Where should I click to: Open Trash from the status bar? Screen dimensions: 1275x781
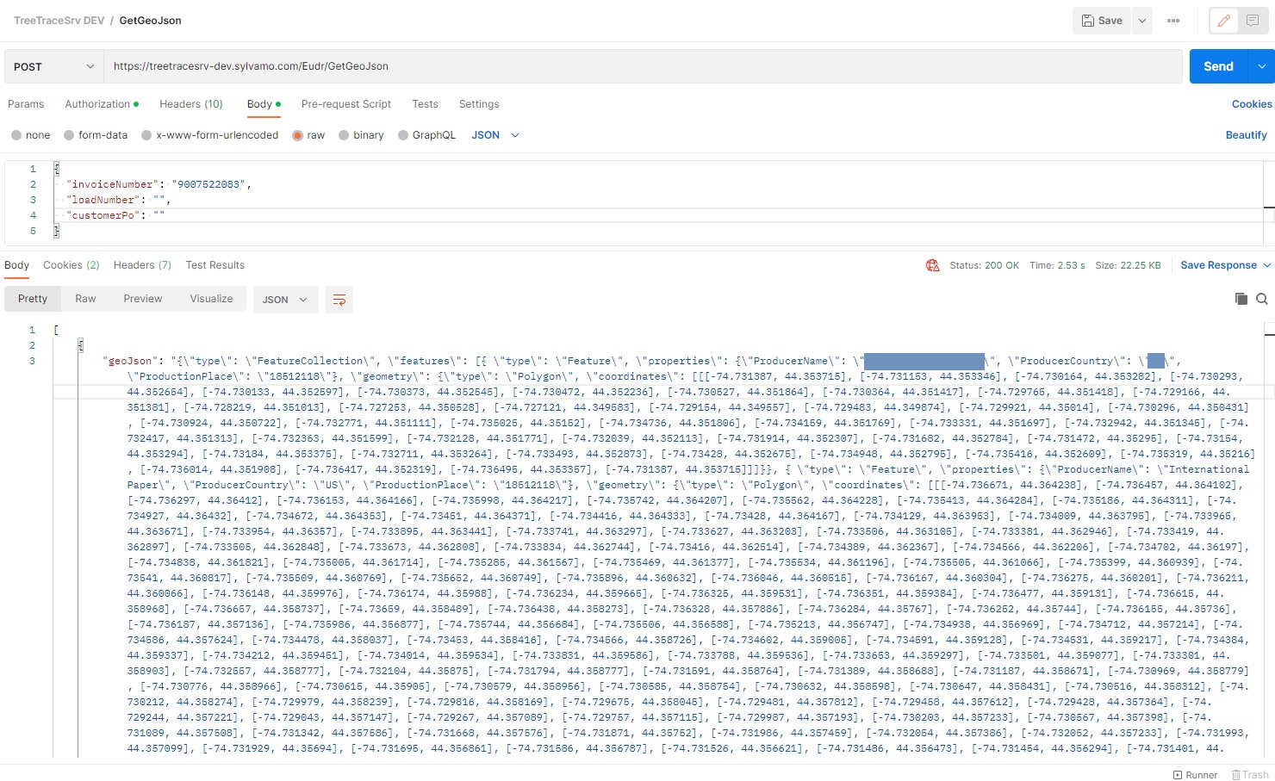coord(1249,774)
